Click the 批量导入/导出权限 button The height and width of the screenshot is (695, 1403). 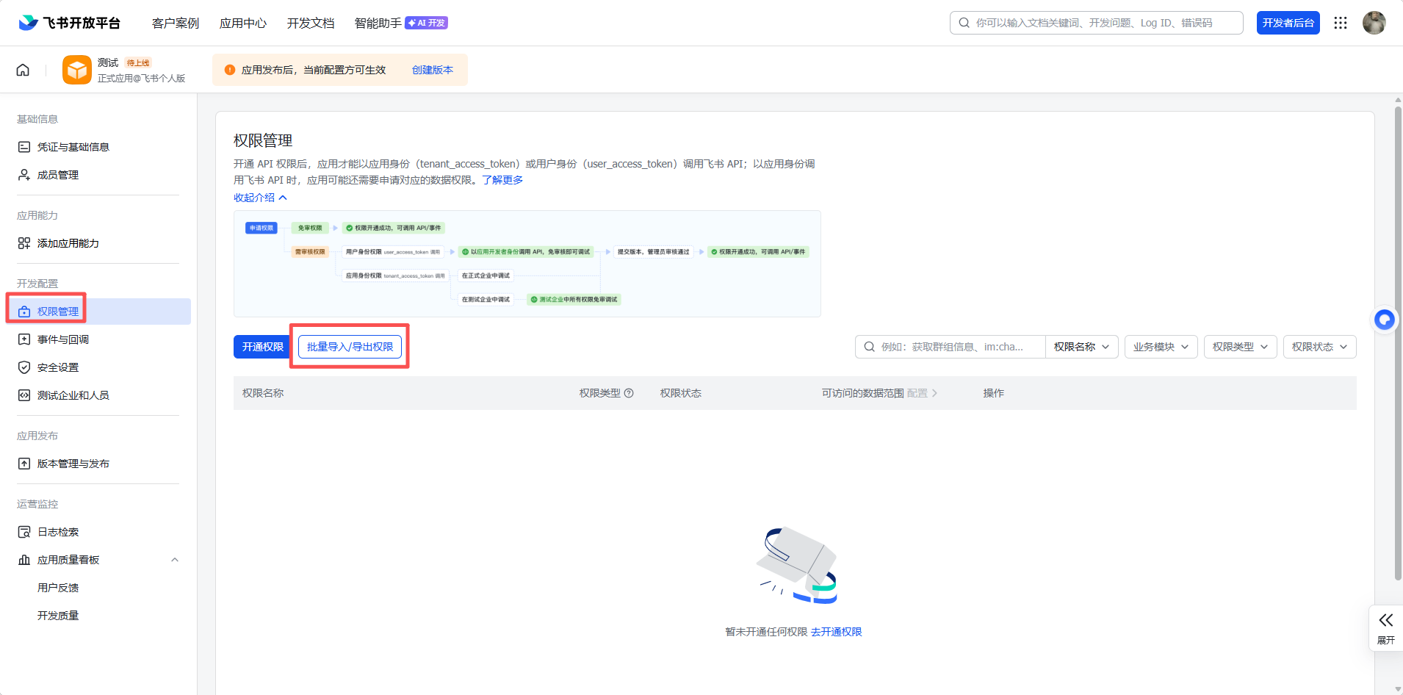350,347
